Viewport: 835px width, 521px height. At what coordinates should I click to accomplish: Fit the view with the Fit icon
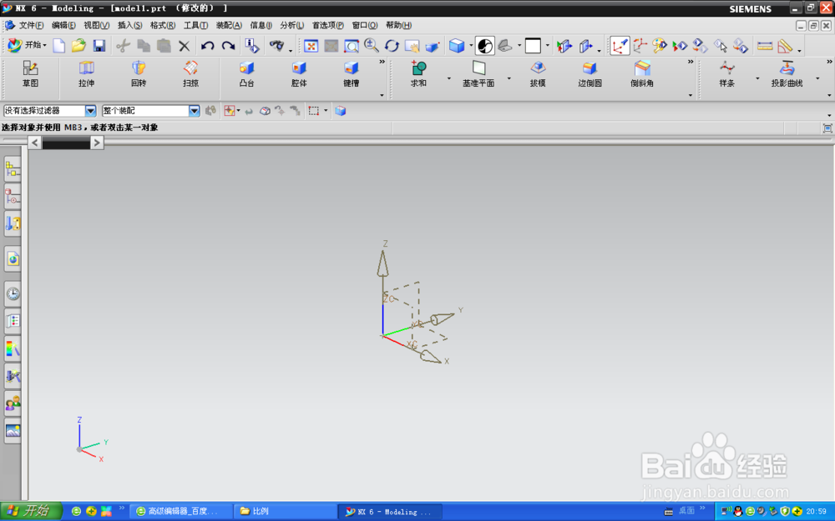tap(311, 46)
